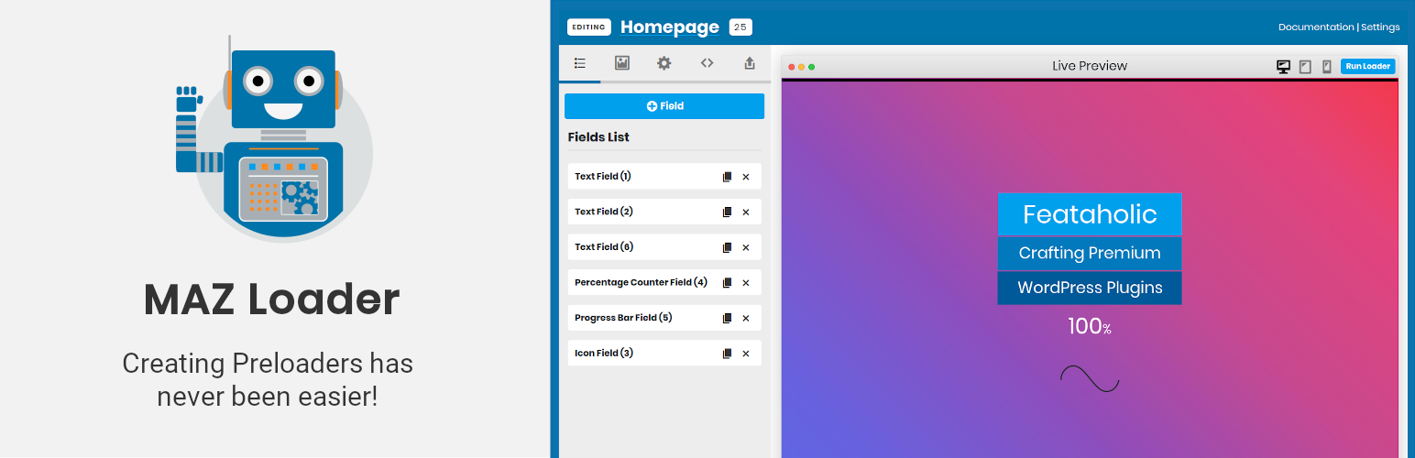The width and height of the screenshot is (1415, 458).
Task: Click the Fields List heading
Action: [x=598, y=137]
